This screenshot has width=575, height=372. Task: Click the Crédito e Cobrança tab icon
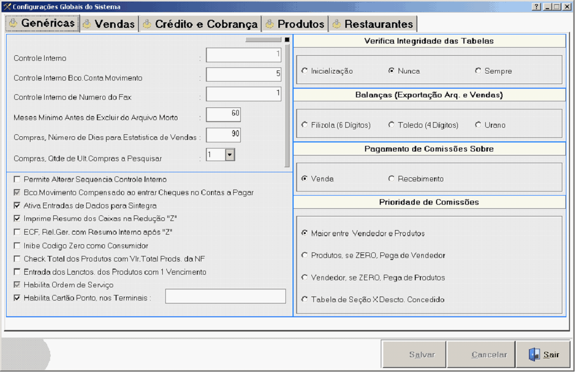[x=147, y=24]
